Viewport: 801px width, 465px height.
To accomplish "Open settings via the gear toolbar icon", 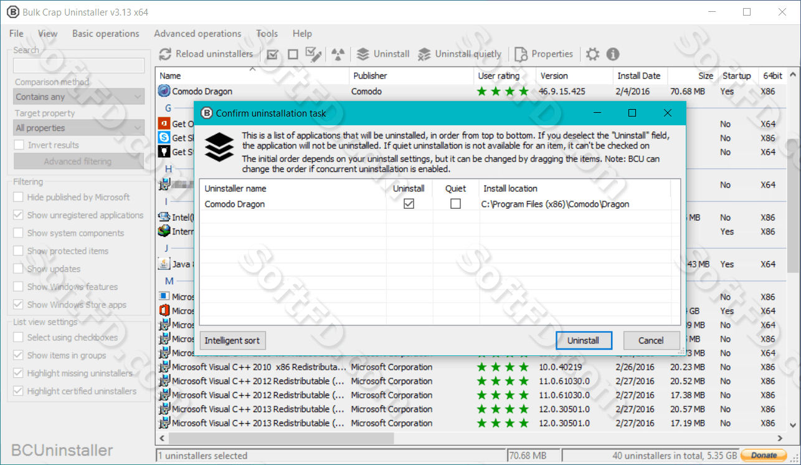I will click(592, 54).
